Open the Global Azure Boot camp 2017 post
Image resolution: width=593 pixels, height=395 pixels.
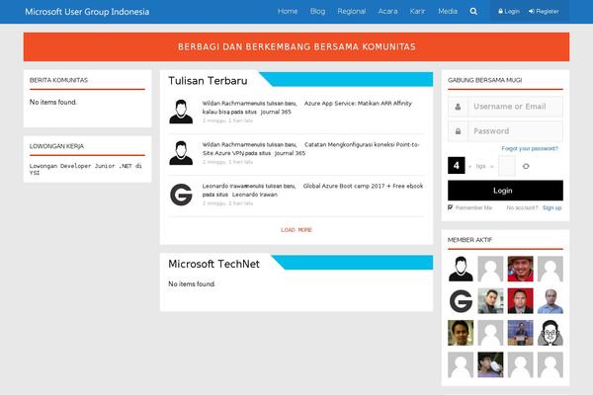click(x=363, y=186)
